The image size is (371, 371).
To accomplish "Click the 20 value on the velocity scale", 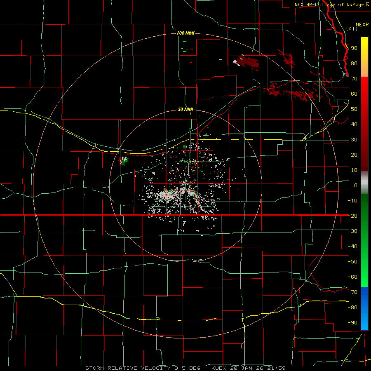I will [354, 155].
